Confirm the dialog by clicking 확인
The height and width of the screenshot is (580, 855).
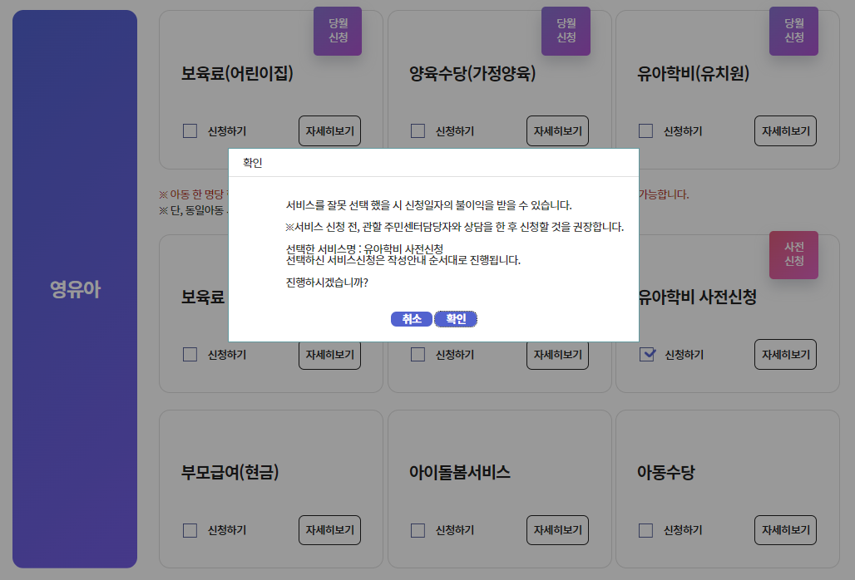[x=456, y=318]
